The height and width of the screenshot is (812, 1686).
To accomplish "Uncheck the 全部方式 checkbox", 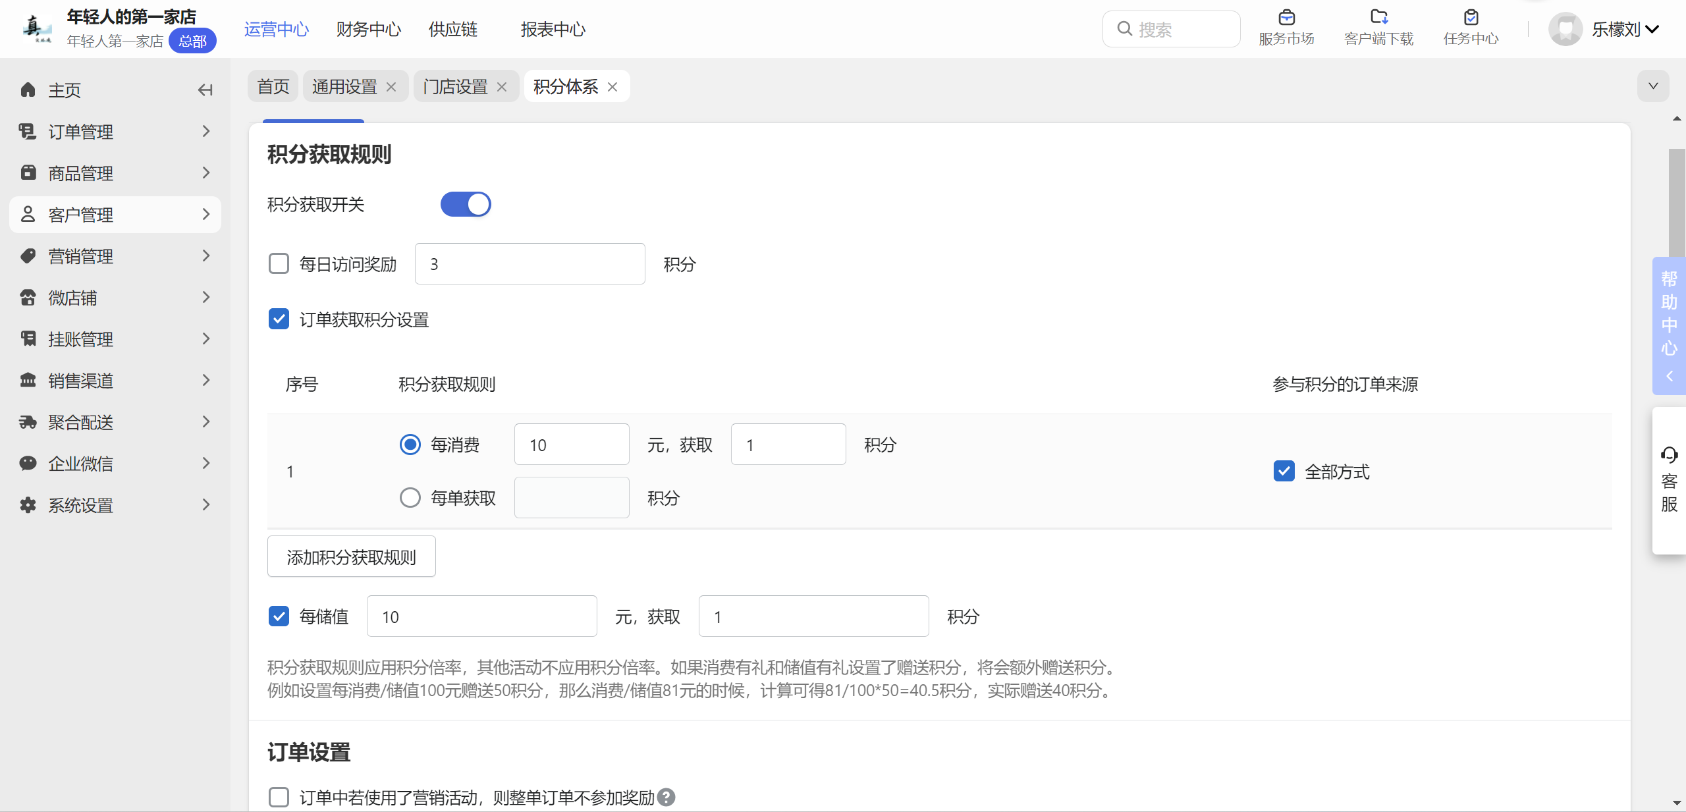I will tap(1284, 472).
